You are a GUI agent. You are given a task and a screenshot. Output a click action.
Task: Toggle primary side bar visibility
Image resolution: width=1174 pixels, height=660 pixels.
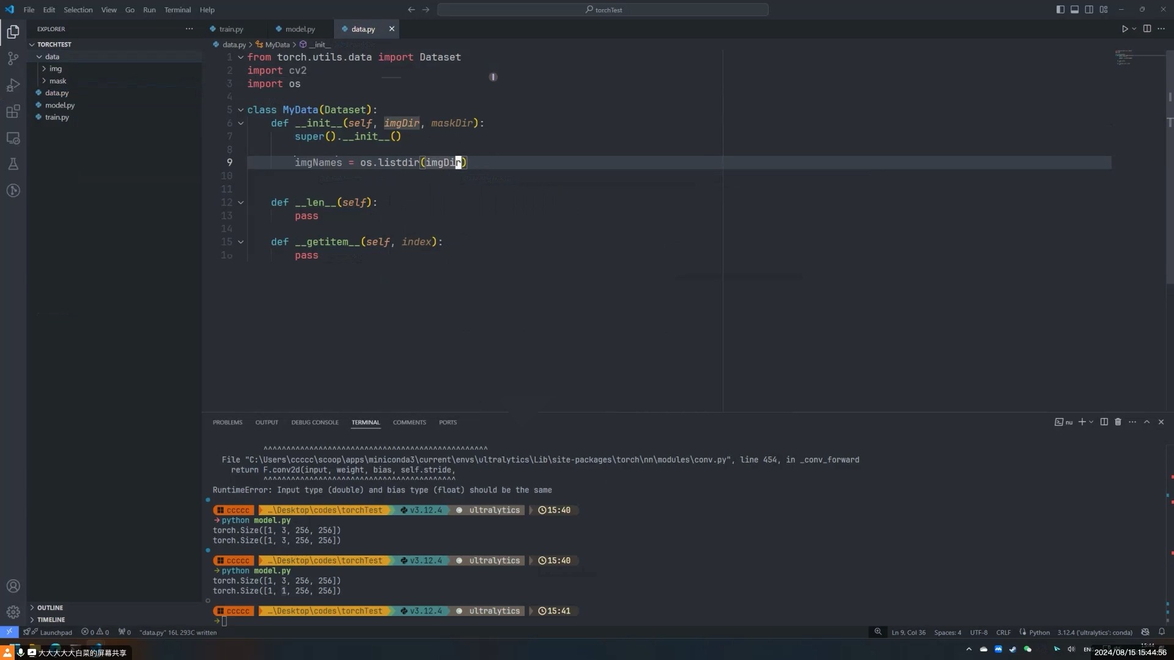1060,10
